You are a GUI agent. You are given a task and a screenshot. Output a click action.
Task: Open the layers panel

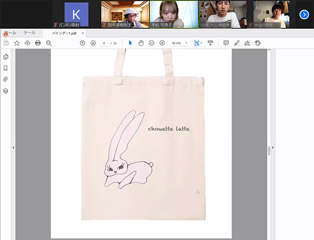(6, 91)
